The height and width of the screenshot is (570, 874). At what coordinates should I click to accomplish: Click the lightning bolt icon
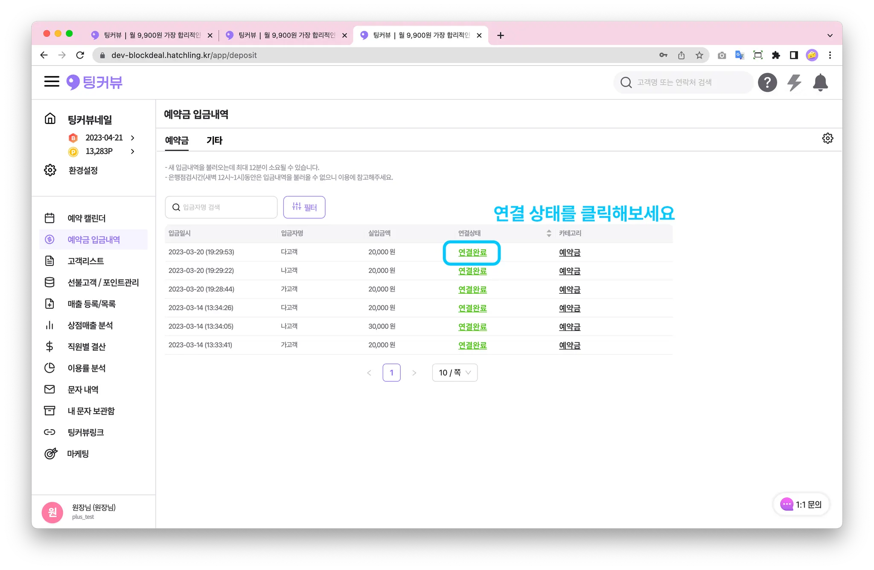(794, 82)
